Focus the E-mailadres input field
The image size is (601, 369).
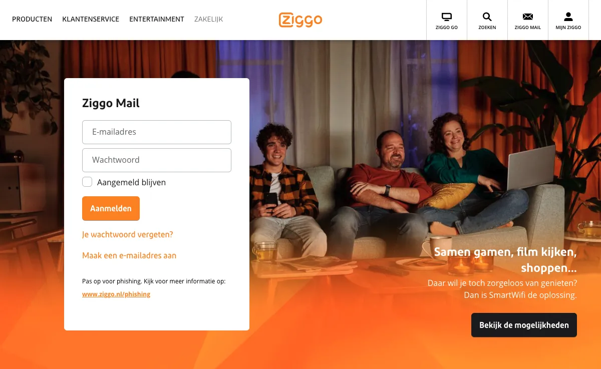pos(157,132)
